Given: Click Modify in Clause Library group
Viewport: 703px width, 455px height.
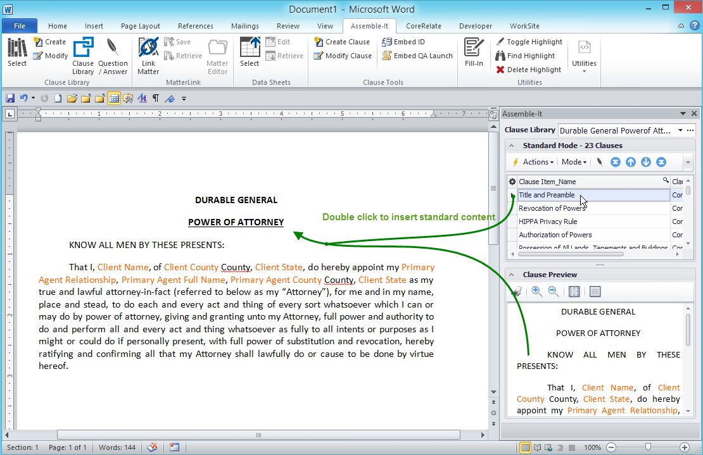Looking at the screenshot, I should (x=51, y=56).
